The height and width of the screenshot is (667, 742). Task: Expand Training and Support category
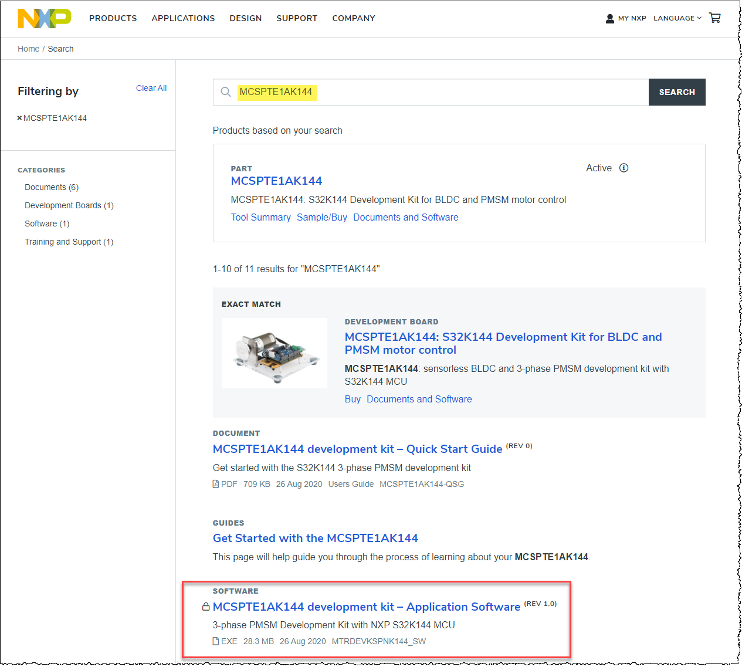pos(69,241)
